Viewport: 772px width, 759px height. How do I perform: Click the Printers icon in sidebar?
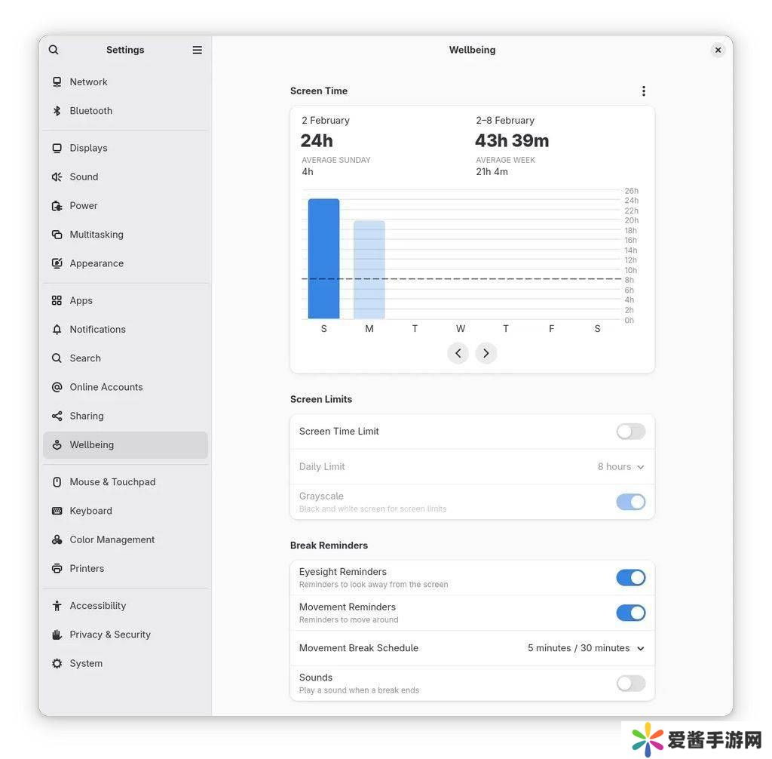click(57, 569)
